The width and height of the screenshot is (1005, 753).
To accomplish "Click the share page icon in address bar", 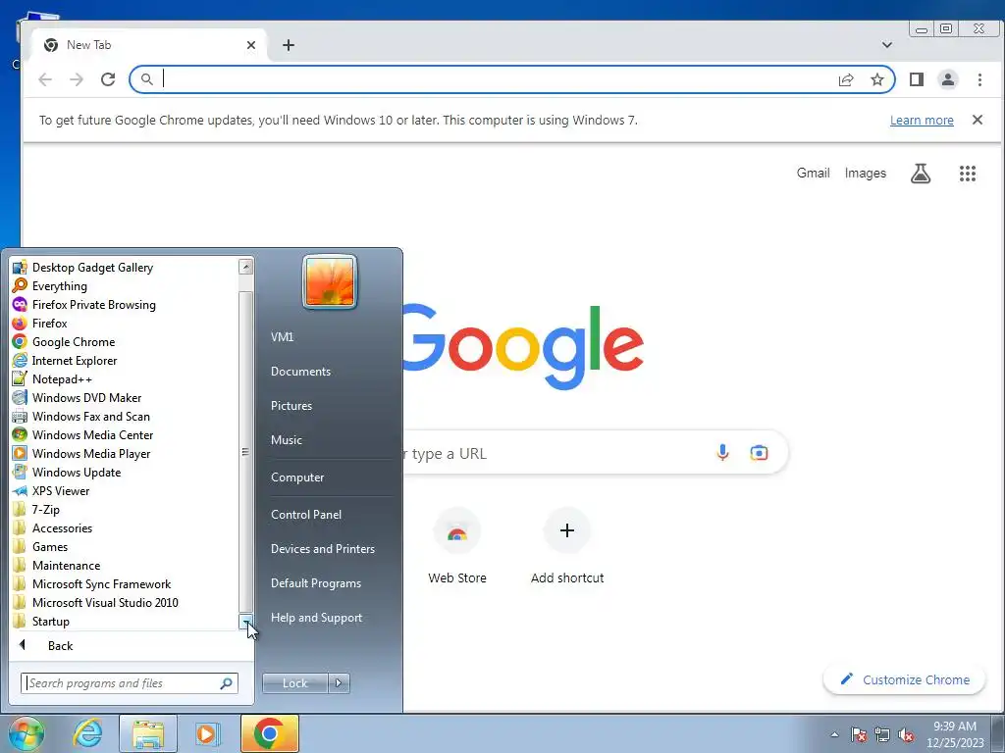I will [x=846, y=79].
